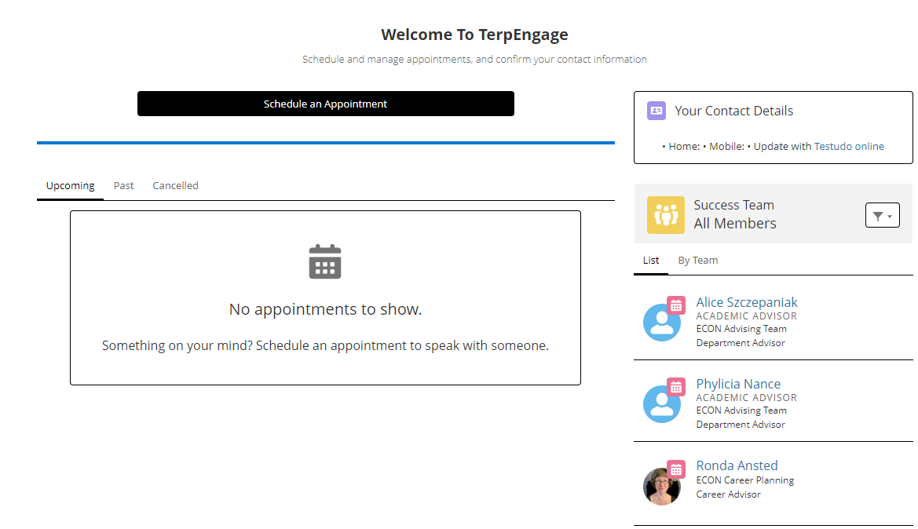Click 'Career Advisor' text under Ronda Ansted
Viewport: 918px width, 529px height.
[x=728, y=494]
